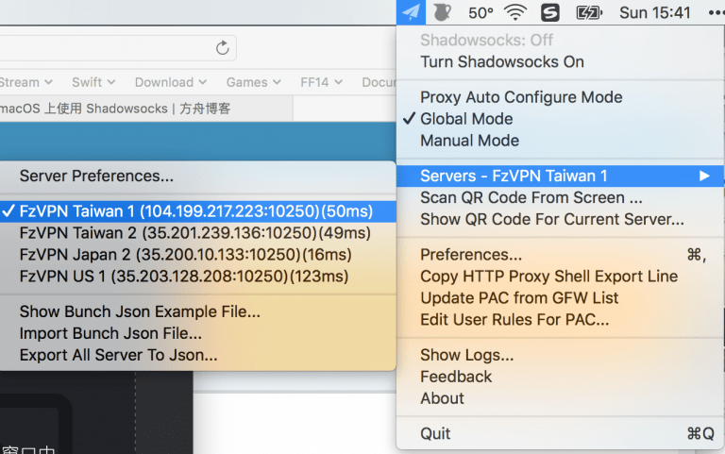Quit Shadowsocks

click(x=561, y=433)
